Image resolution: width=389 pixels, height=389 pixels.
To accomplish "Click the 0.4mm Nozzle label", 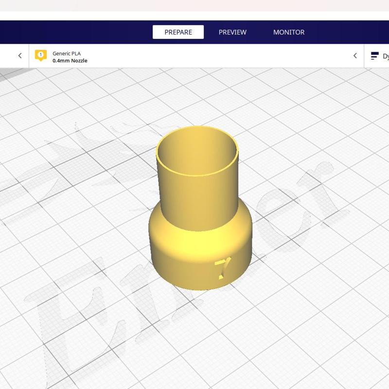I will click(70, 60).
